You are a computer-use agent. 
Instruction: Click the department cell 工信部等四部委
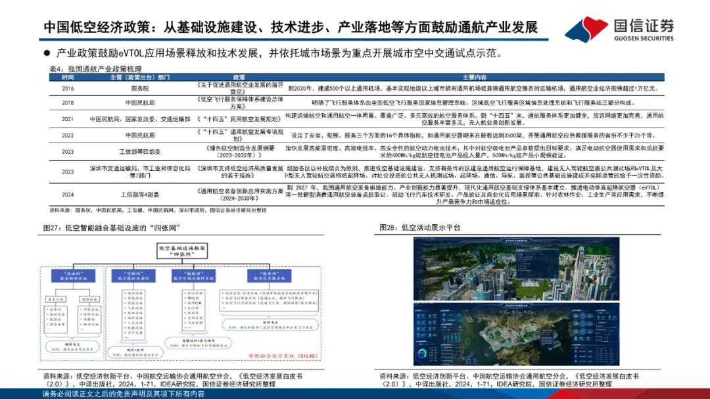click(140, 152)
